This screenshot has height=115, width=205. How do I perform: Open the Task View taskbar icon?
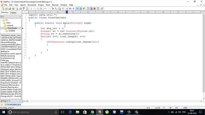coord(62,112)
